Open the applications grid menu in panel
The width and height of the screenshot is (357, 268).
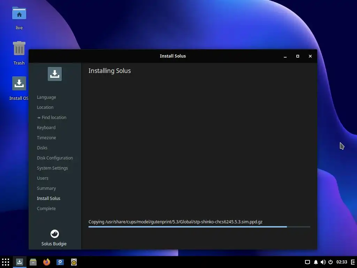[x=6, y=262]
